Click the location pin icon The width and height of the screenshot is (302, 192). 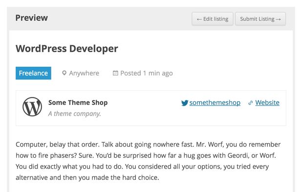[64, 73]
